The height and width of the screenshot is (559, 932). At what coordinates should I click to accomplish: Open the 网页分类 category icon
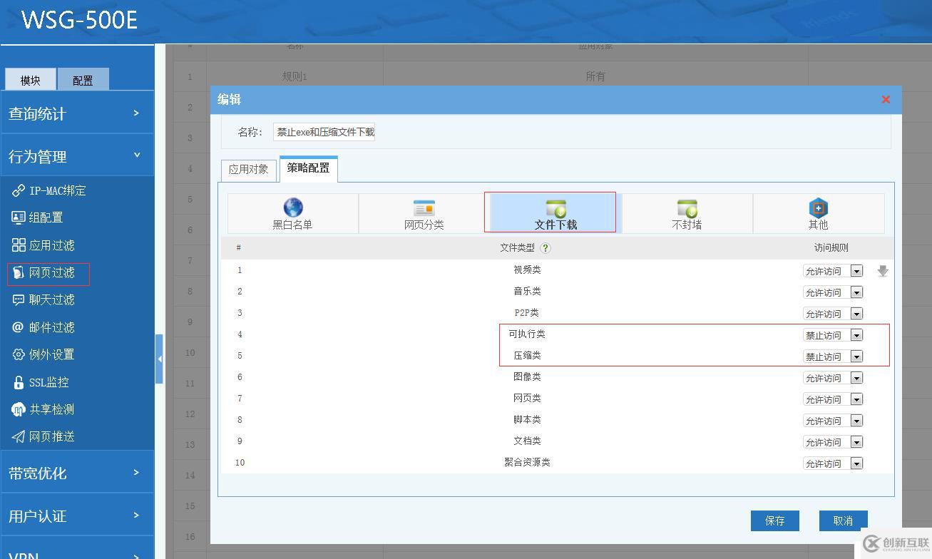point(424,207)
